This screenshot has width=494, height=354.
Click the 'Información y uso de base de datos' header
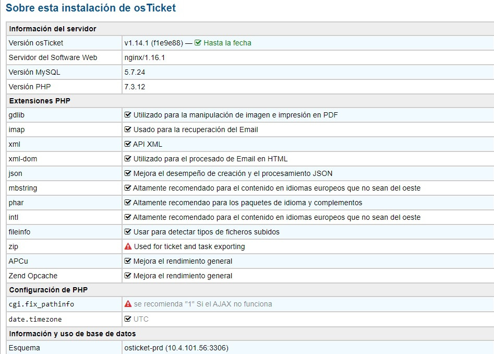click(x=73, y=333)
